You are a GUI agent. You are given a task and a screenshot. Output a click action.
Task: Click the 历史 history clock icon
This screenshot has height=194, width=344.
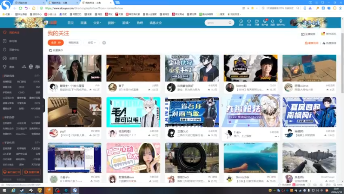pos(241,23)
